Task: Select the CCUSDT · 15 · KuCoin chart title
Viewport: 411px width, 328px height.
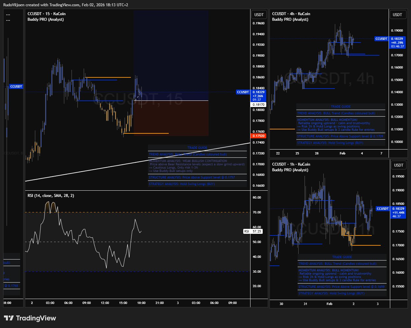Action: pos(46,14)
